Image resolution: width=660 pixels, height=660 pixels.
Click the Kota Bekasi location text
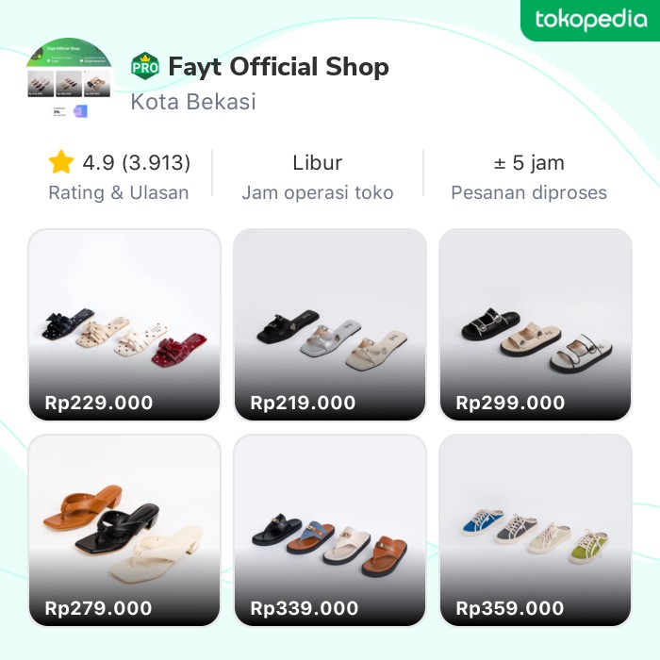coord(193,102)
